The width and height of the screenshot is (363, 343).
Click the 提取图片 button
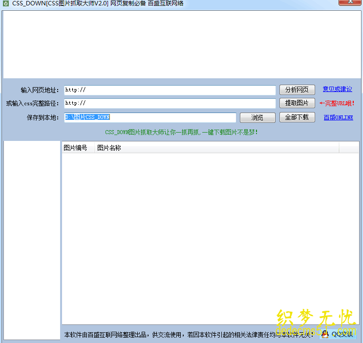297,103
